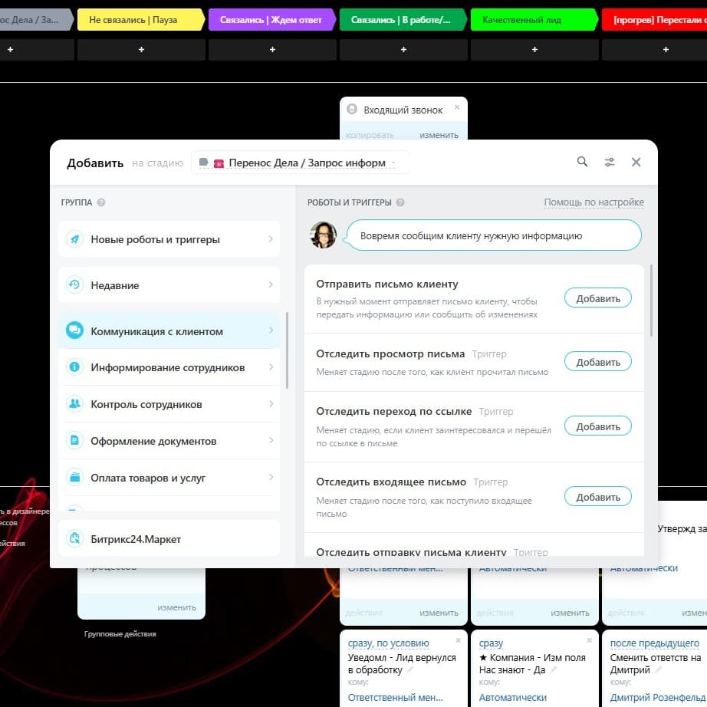Click the red phone icon in stage selector
The width and height of the screenshot is (707, 707).
(x=219, y=163)
